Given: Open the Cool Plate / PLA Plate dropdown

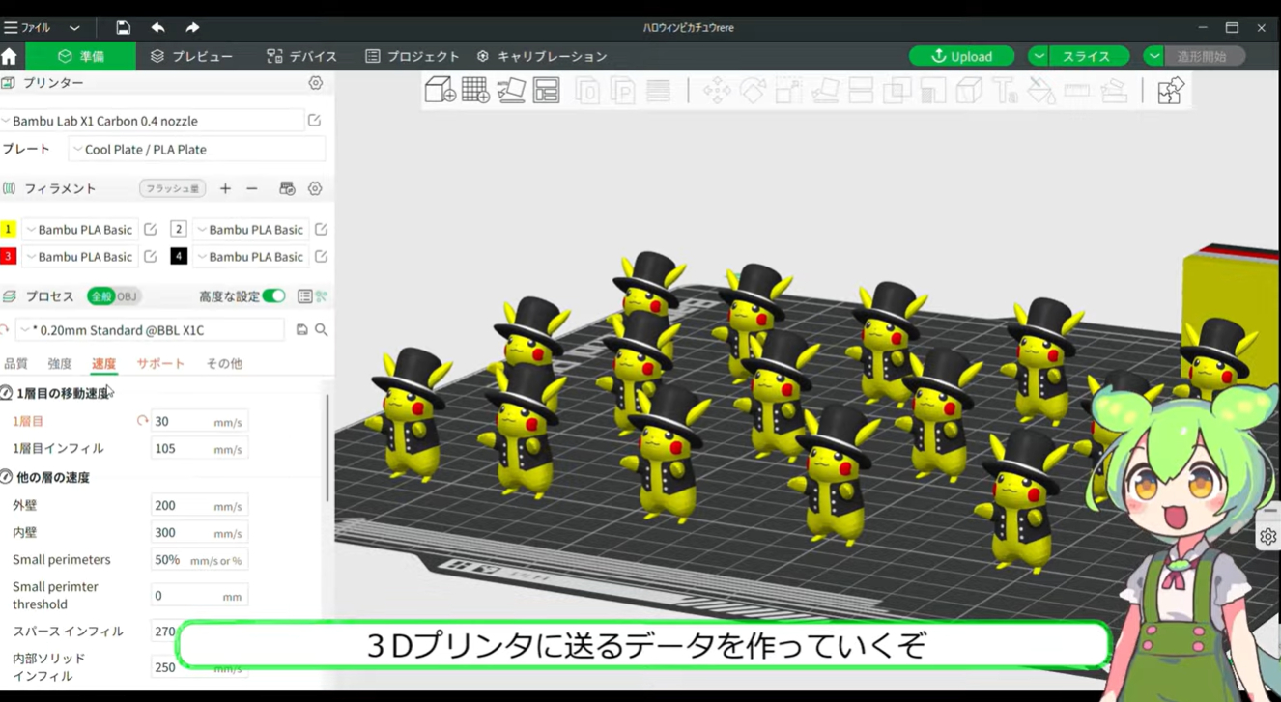Looking at the screenshot, I should click(197, 149).
